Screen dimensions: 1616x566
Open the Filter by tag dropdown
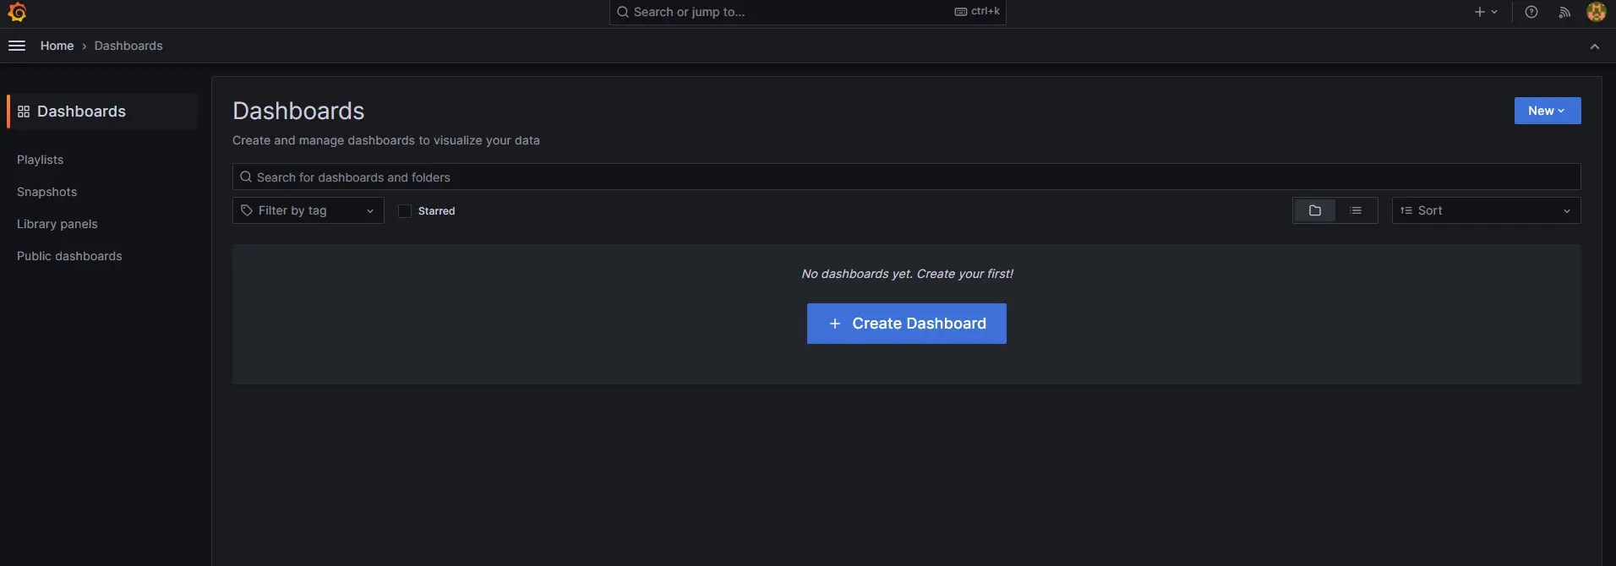[x=308, y=210]
